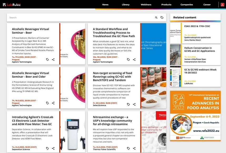Open Introducing Agilent's CrossLab CS title

(33, 121)
